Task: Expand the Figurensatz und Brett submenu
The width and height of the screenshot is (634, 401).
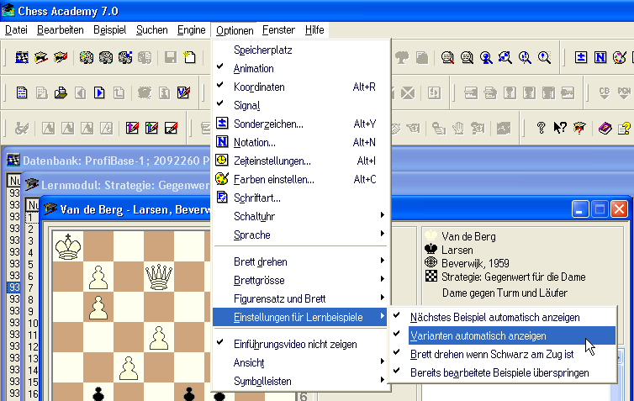Action: click(x=300, y=298)
